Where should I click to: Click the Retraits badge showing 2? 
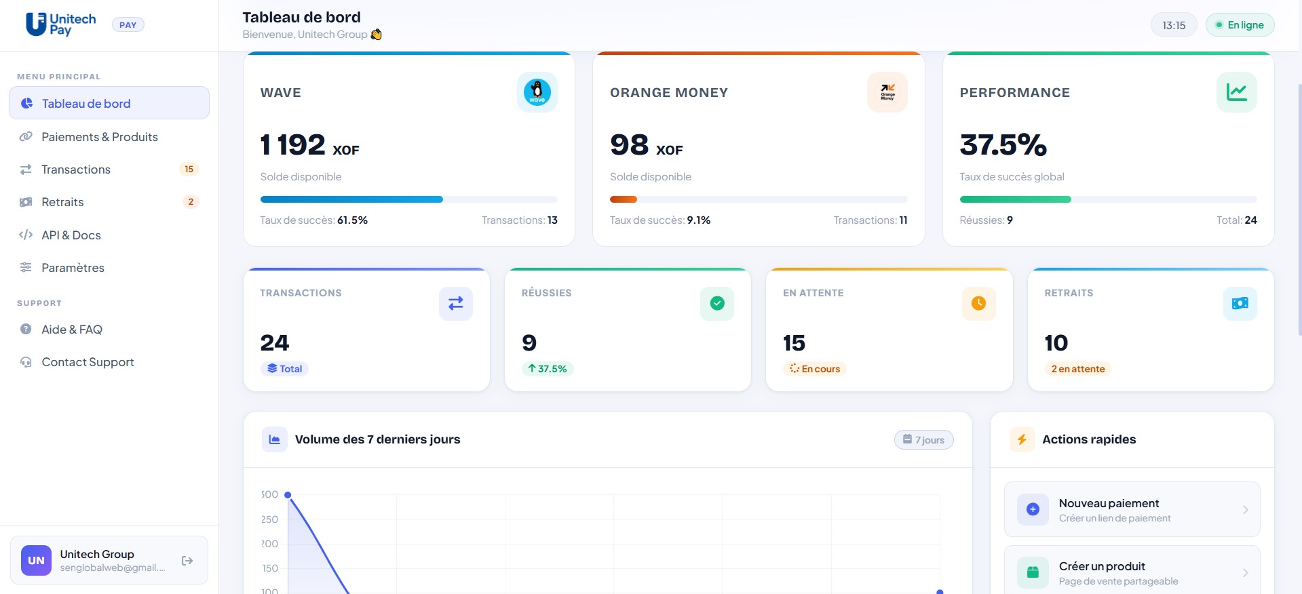pyautogui.click(x=191, y=201)
